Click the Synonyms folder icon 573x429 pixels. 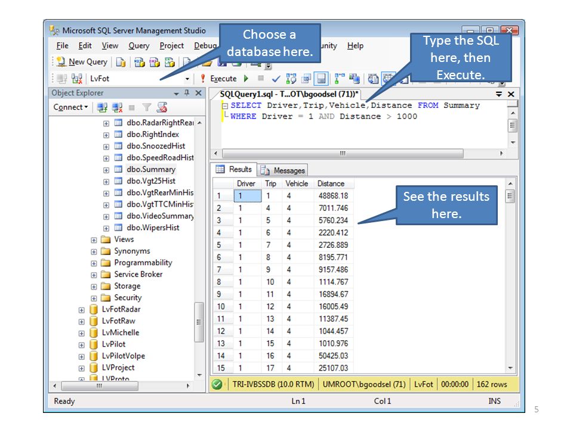[x=106, y=251]
